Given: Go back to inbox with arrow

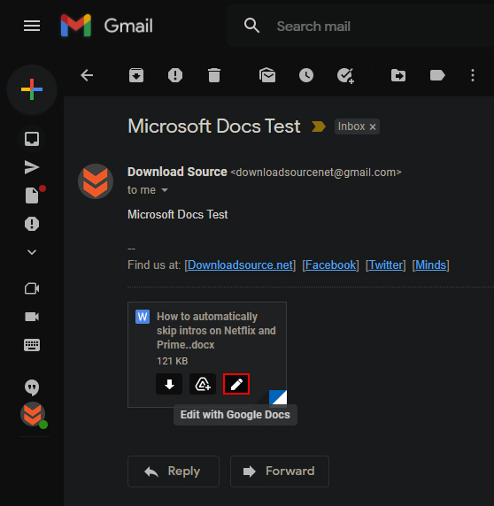Looking at the screenshot, I should point(87,75).
